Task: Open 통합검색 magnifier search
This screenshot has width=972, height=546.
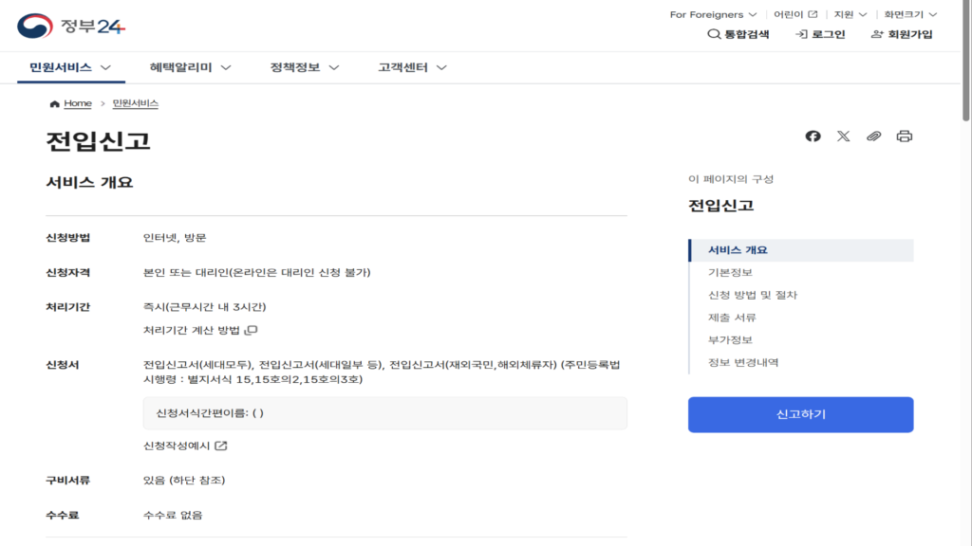Action: tap(738, 34)
